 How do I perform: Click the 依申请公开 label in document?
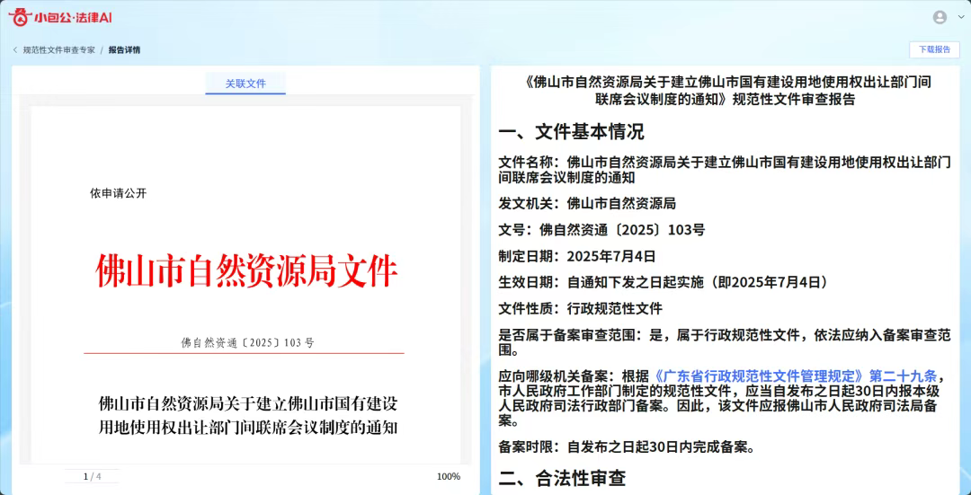click(x=118, y=193)
